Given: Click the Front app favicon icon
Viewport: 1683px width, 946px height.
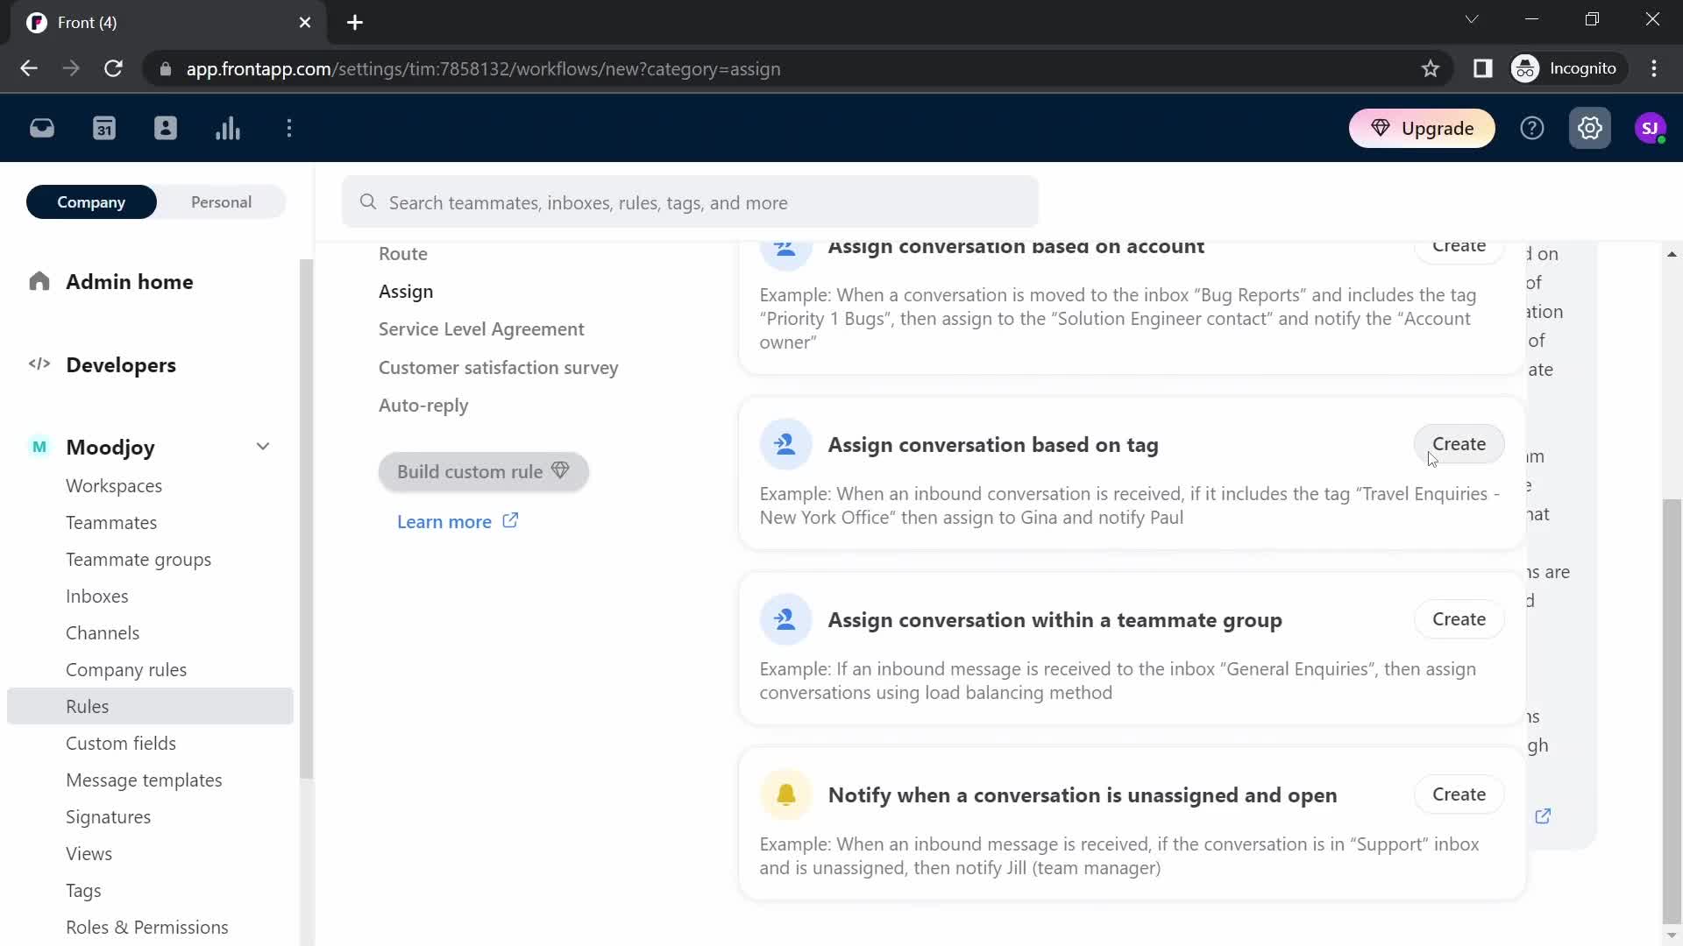Looking at the screenshot, I should tap(36, 21).
